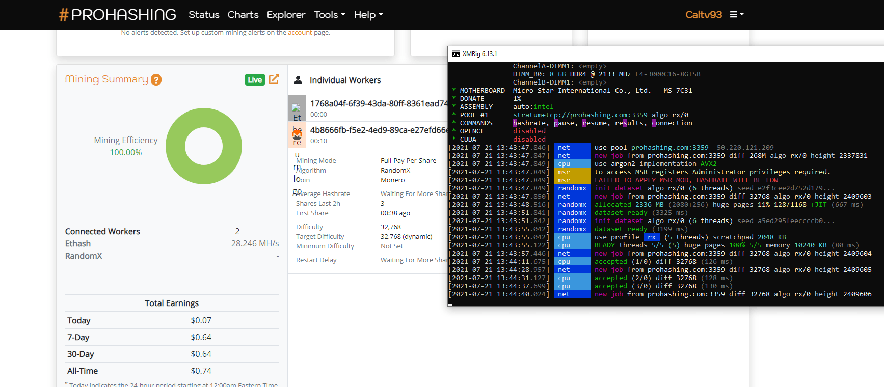Open Mining Summary in external window icon
Image resolution: width=884 pixels, height=387 pixels.
(x=274, y=79)
